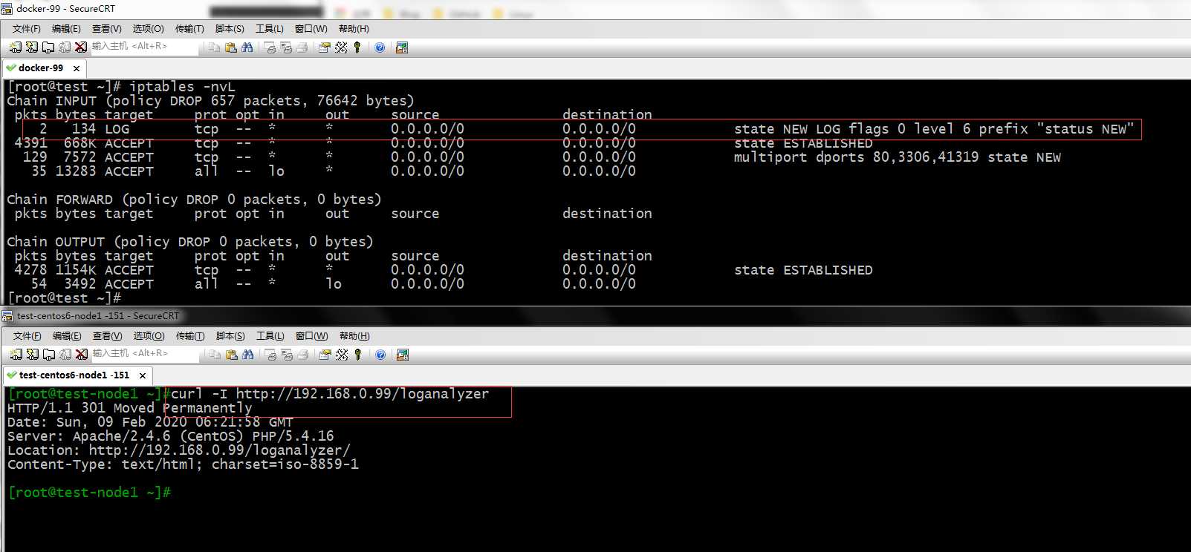Click Copy icon in docker-99 window toolbar

point(214,47)
